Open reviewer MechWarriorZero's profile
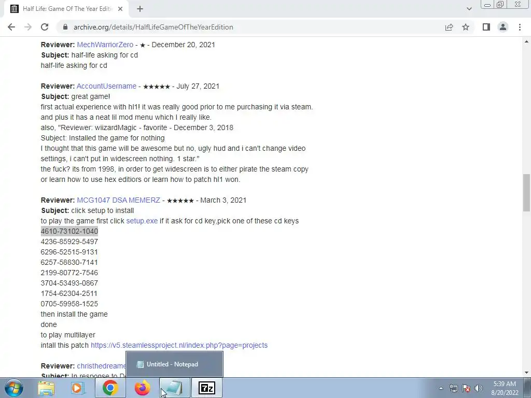Screen dimensions: 531x398 pyautogui.click(x=105, y=45)
